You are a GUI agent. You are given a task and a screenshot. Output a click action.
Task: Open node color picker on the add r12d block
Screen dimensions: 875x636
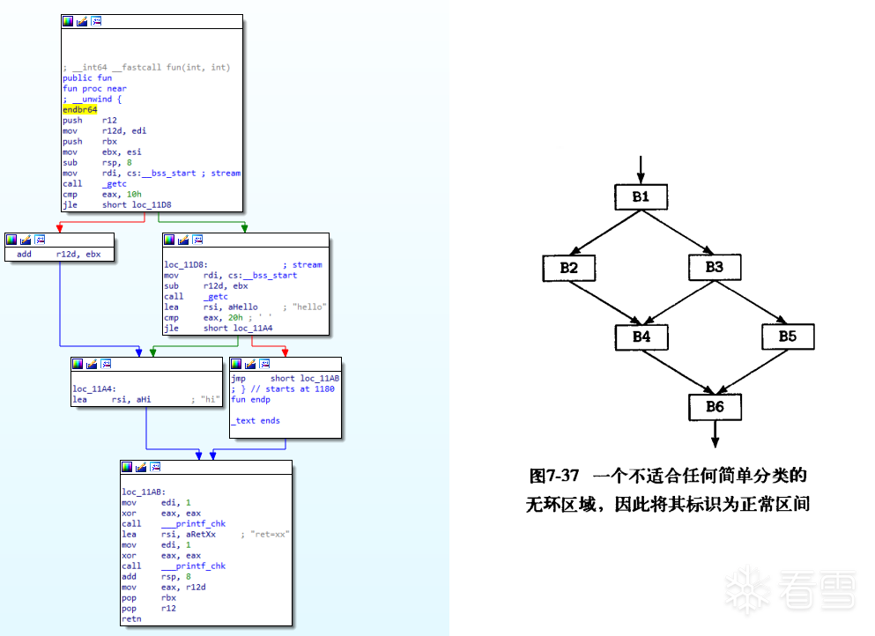11,240
